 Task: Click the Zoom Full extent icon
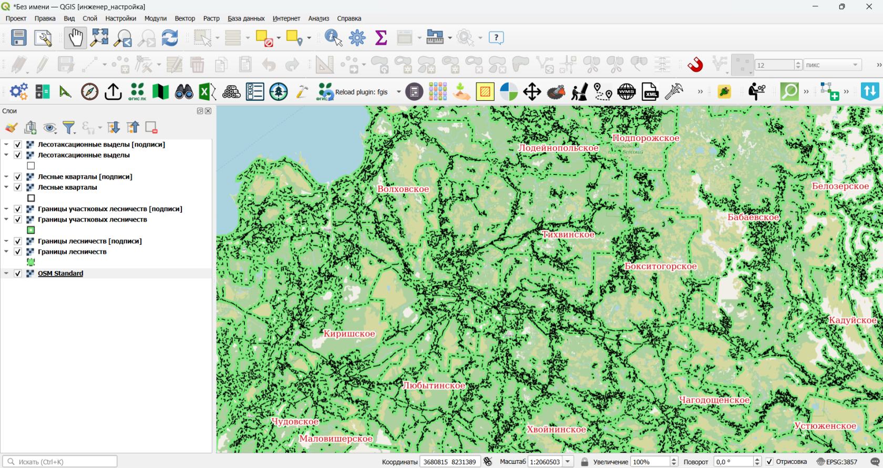(x=99, y=38)
